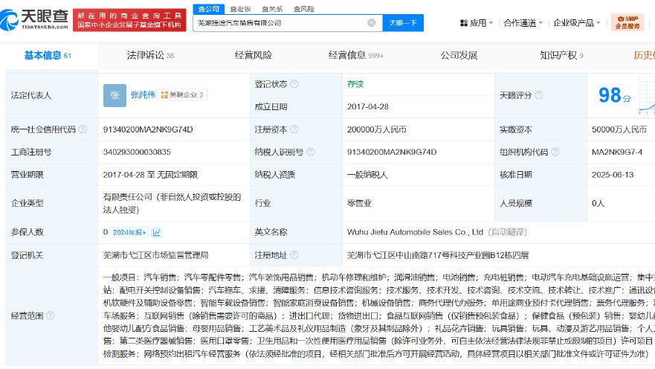Switch to the 查老板 search tab
655x369 pixels.
point(241,9)
